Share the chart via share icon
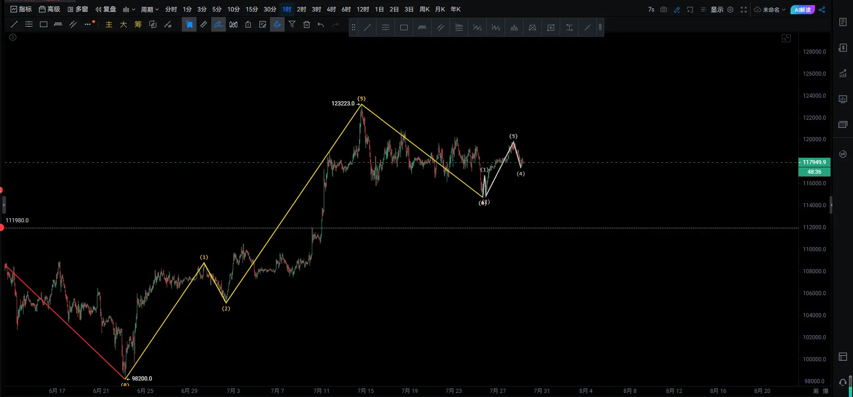 pos(822,9)
